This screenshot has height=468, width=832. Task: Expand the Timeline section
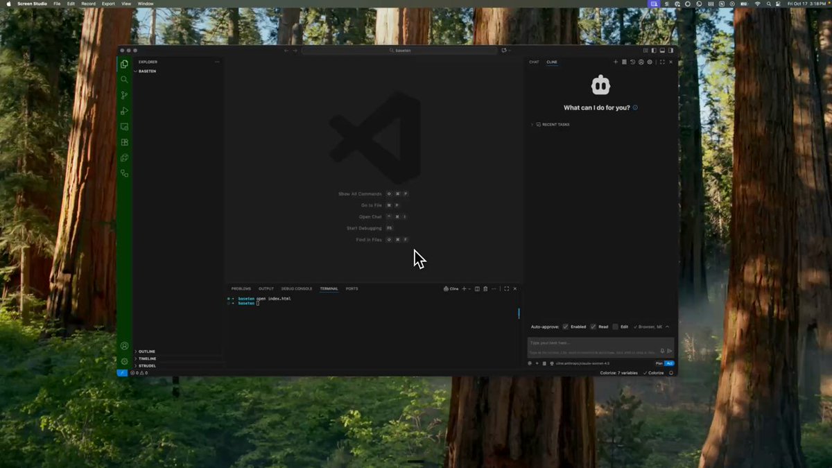[146, 358]
